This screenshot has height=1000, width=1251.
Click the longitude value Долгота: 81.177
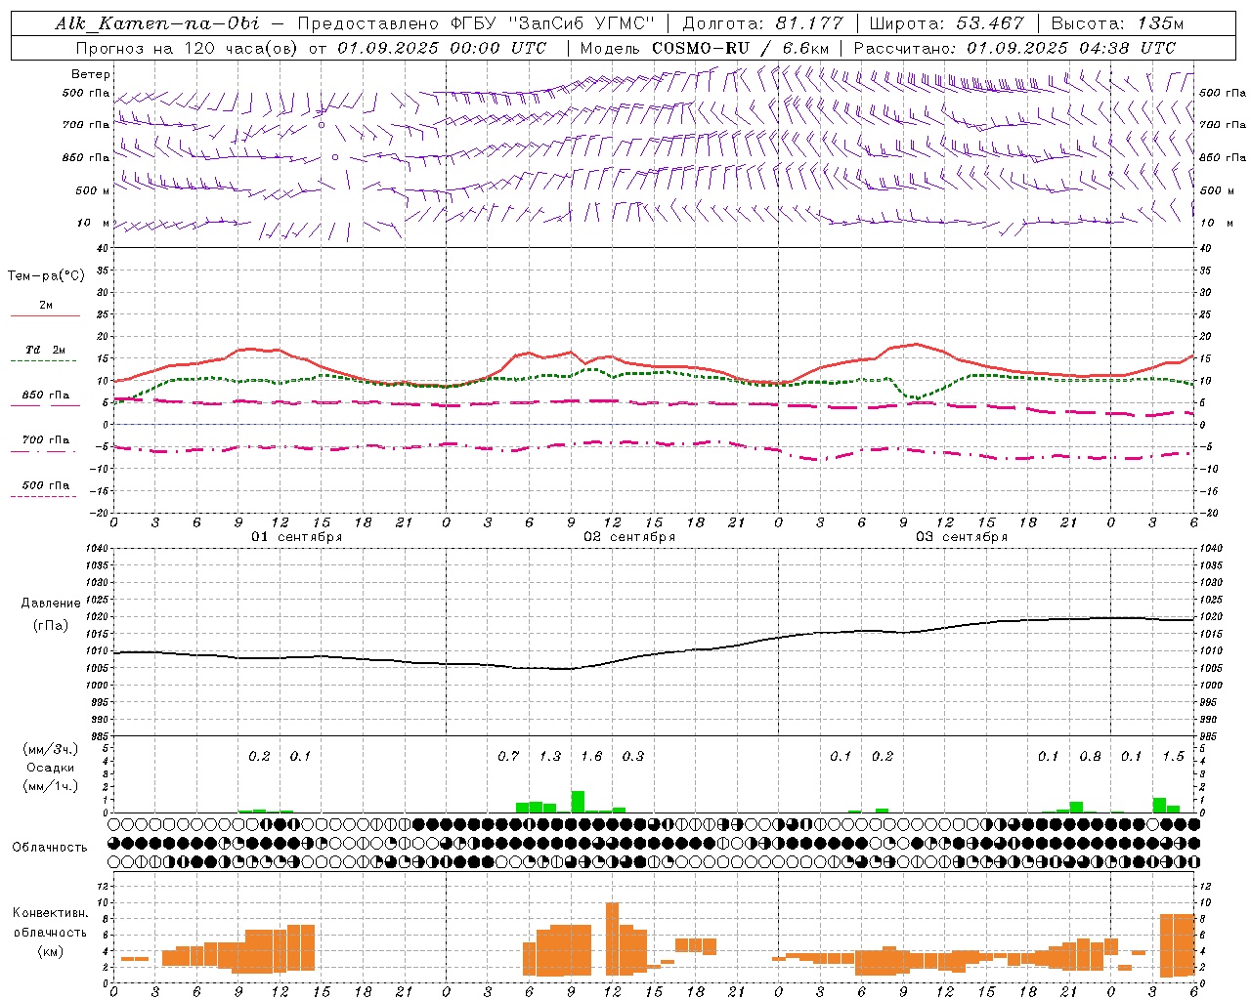pos(762,24)
